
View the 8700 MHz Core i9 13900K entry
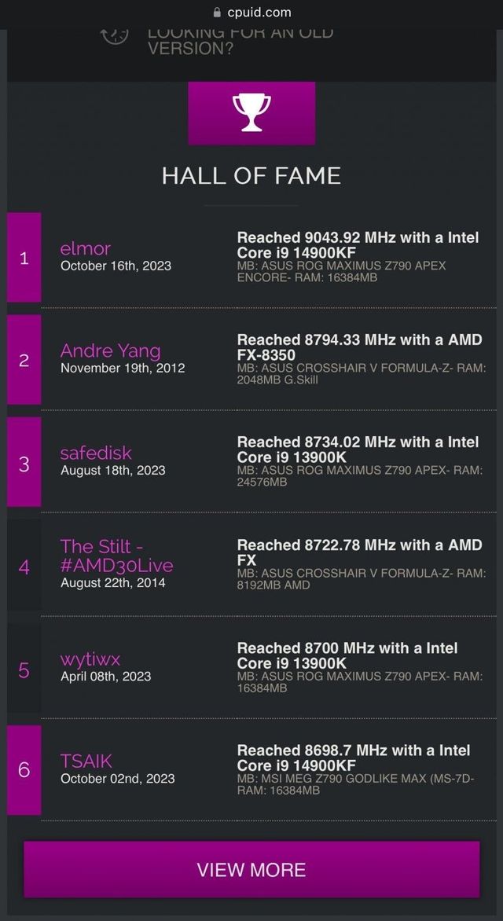click(347, 655)
